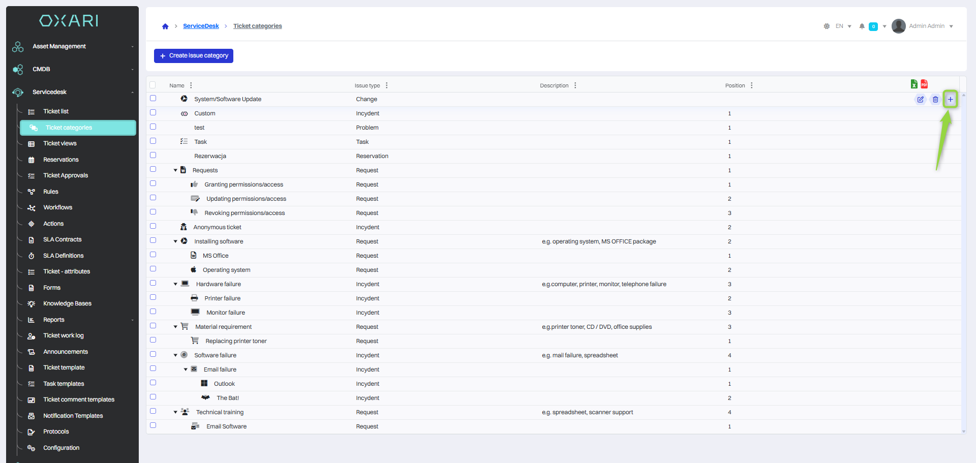Check the Anonymous ticket row checkbox

(x=153, y=227)
